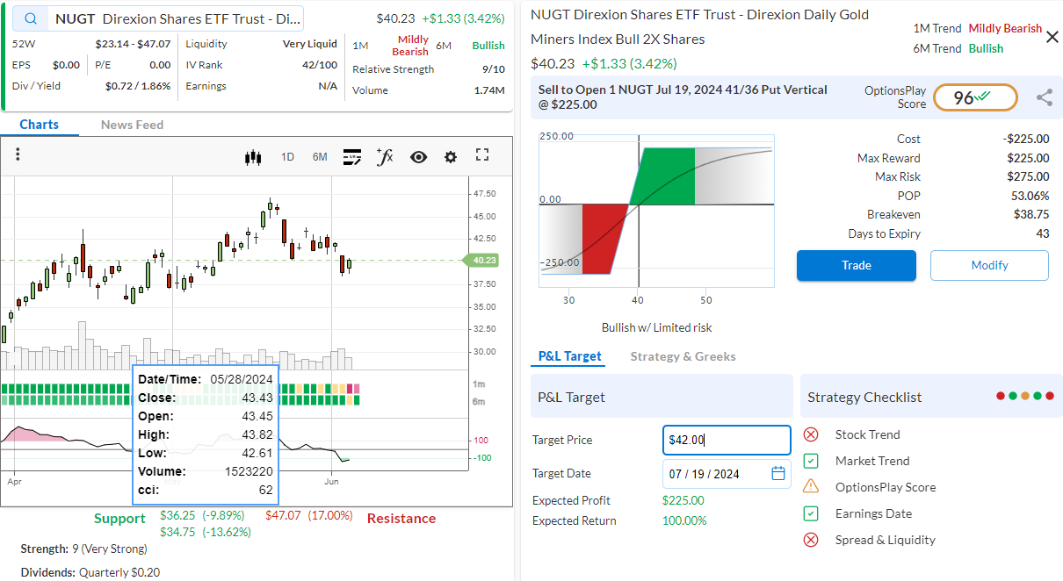Toggle chart visibility eye icon
The width and height of the screenshot is (1063, 581).
pos(418,157)
